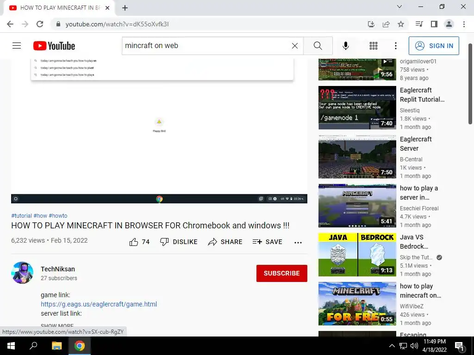Open Eaglercraft Server video thumbnail

357,157
